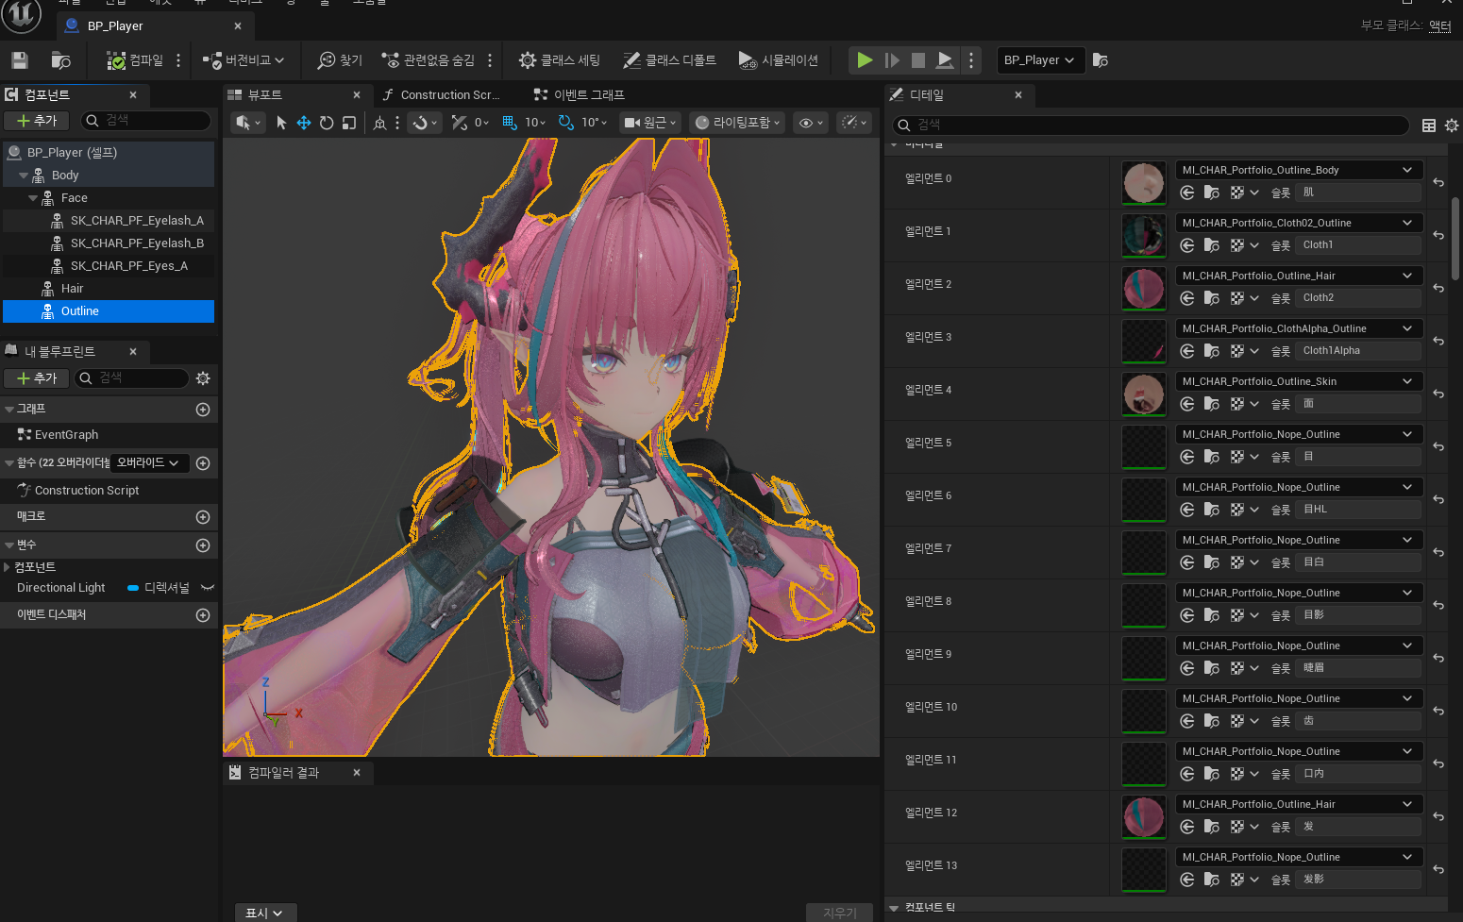Open the grid snap size 10 dropdown
Viewport: 1463px width, 922px height.
click(x=535, y=123)
